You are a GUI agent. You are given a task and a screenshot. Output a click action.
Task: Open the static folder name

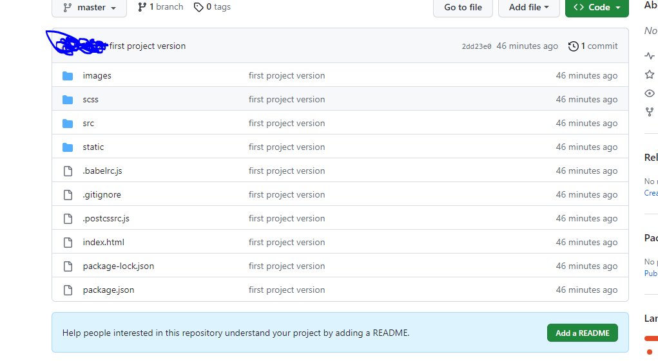click(93, 147)
